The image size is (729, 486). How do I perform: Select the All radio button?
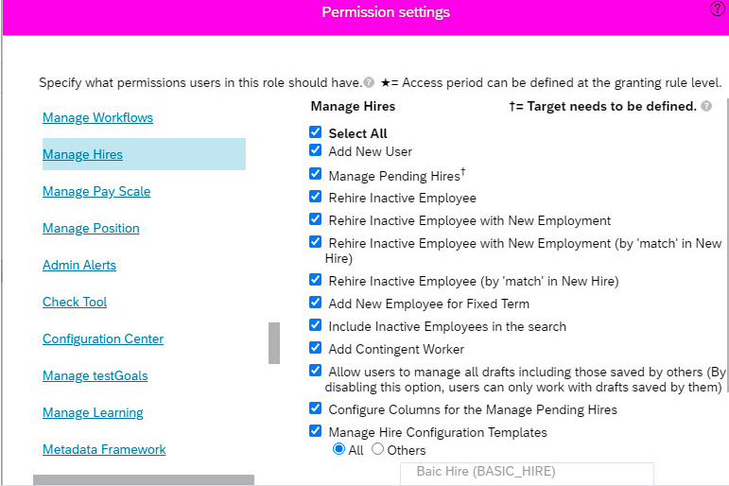[338, 450]
